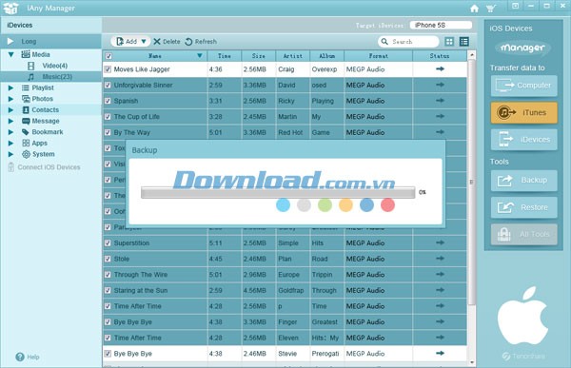Click the Photos icon in sidebar
571x368 pixels.
26,99
